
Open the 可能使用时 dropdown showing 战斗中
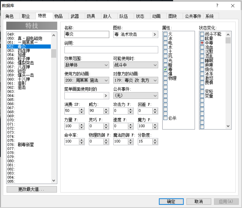136,65
